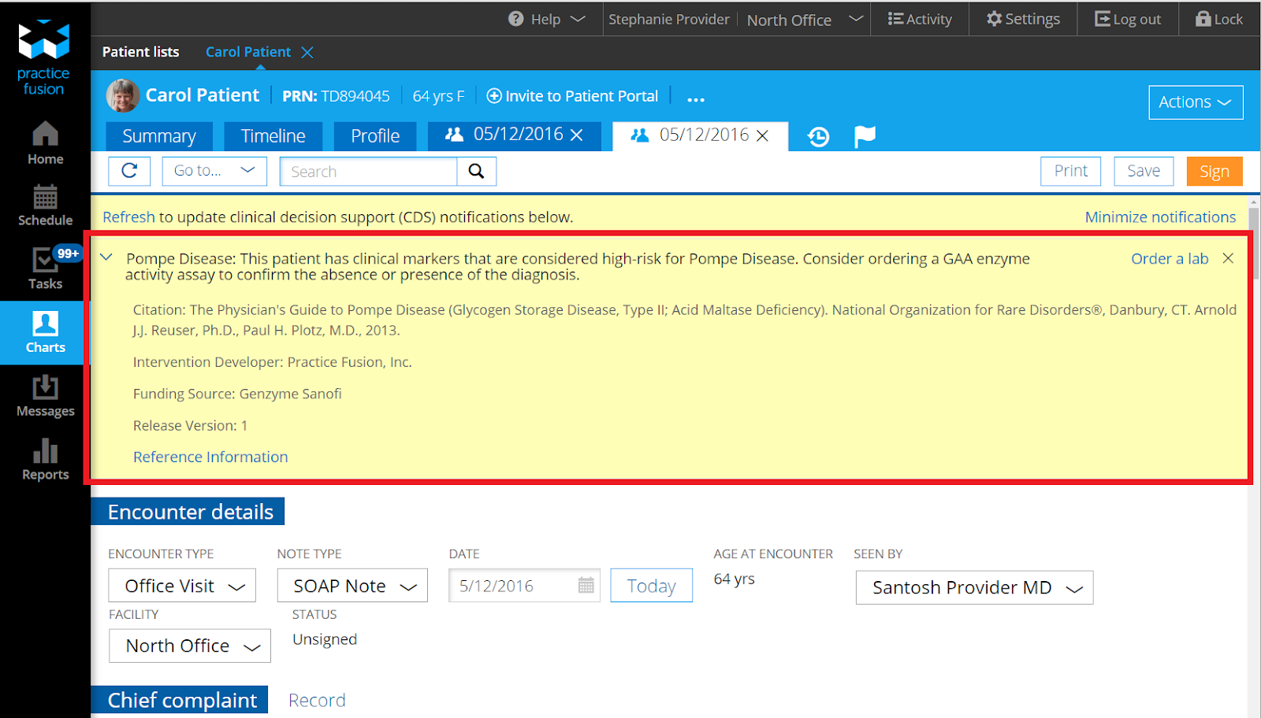Image resolution: width=1261 pixels, height=718 pixels.
Task: Click the Help question mark icon
Action: coord(516,19)
